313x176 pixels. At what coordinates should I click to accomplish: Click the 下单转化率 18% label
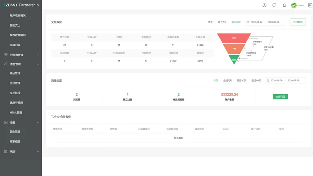point(257,43)
